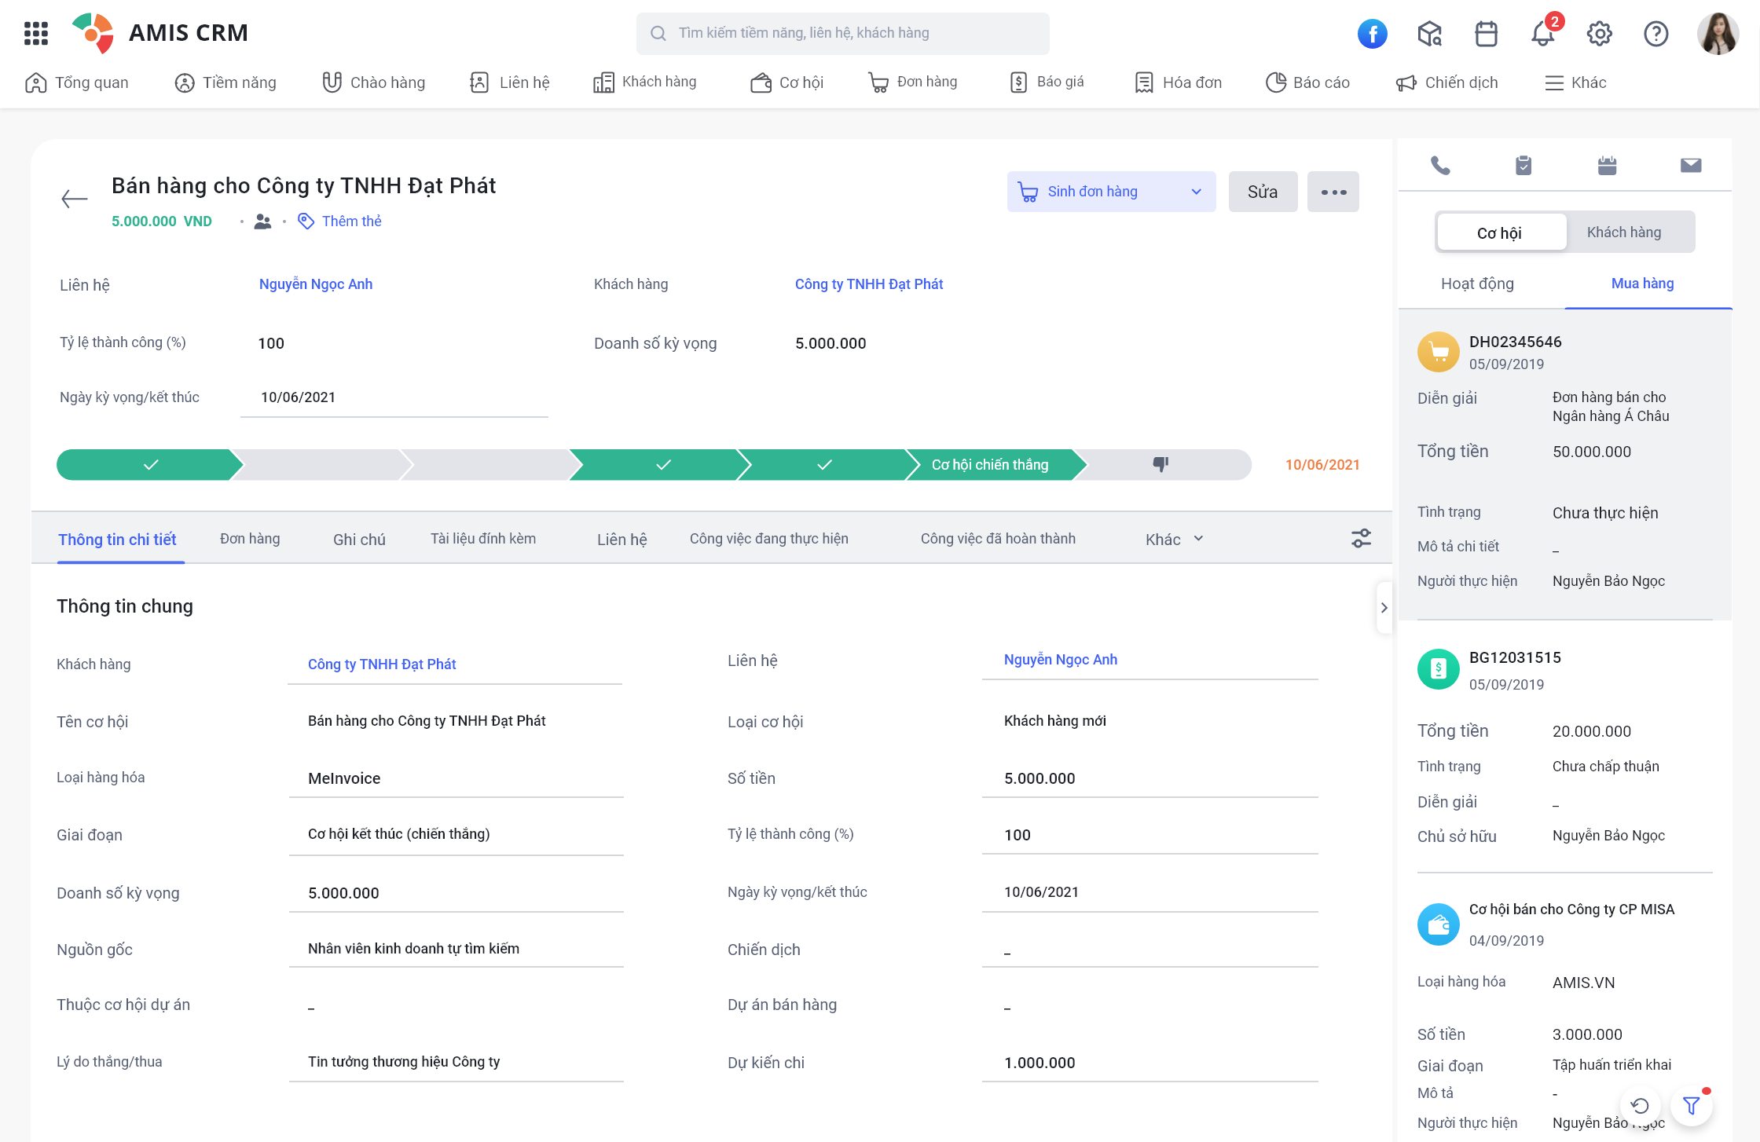
Task: Click the shopping cart Sinh đơn hàng icon
Action: [x=1028, y=192]
